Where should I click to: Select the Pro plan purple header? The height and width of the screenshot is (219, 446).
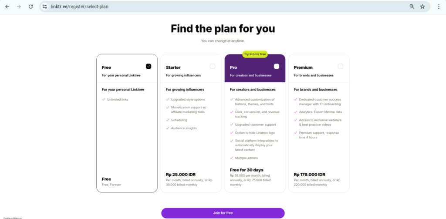point(255,68)
